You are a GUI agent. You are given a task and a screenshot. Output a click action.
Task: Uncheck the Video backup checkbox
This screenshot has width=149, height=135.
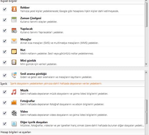(x=5, y=113)
